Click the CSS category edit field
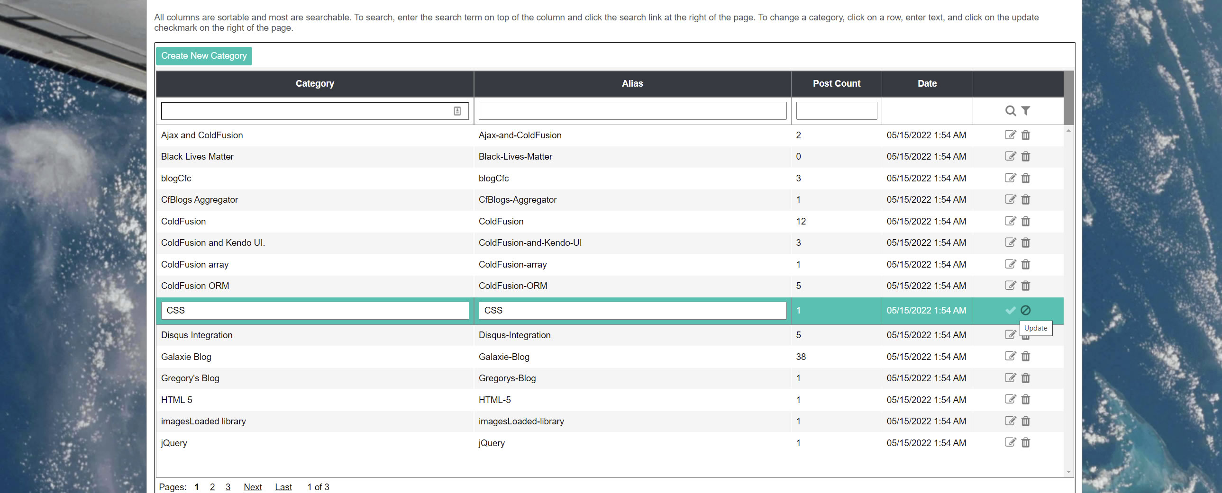Image resolution: width=1222 pixels, height=493 pixels. [315, 311]
